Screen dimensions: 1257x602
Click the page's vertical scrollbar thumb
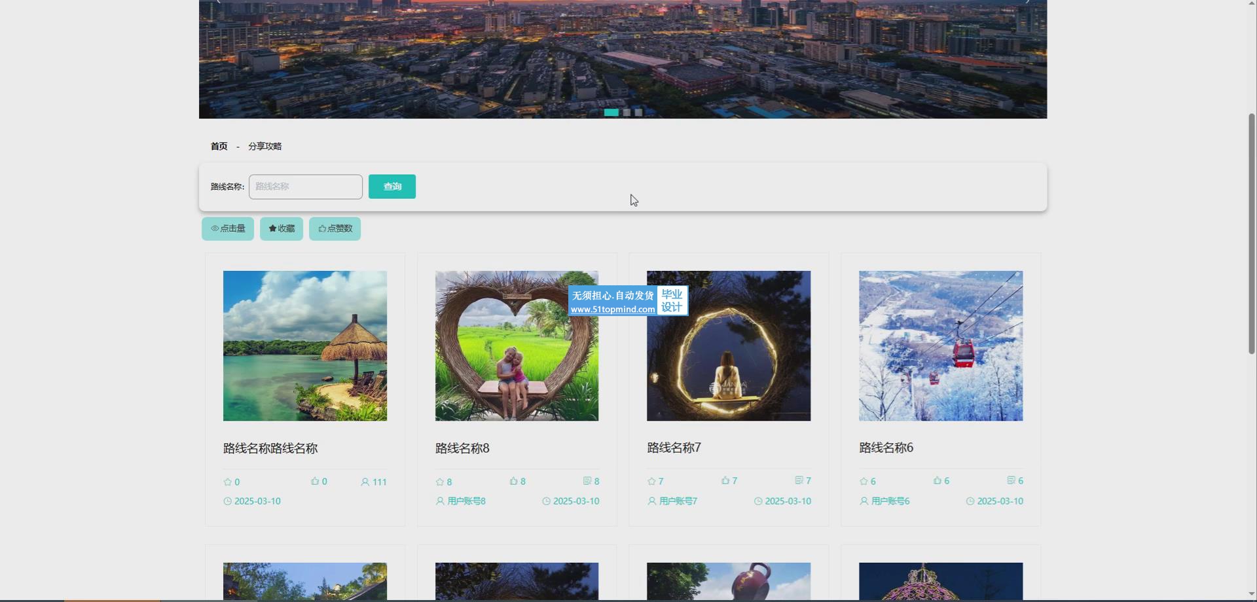pyautogui.click(x=1252, y=232)
